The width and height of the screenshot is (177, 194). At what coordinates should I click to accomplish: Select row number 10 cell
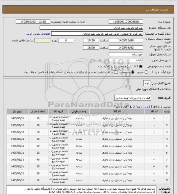167,181
